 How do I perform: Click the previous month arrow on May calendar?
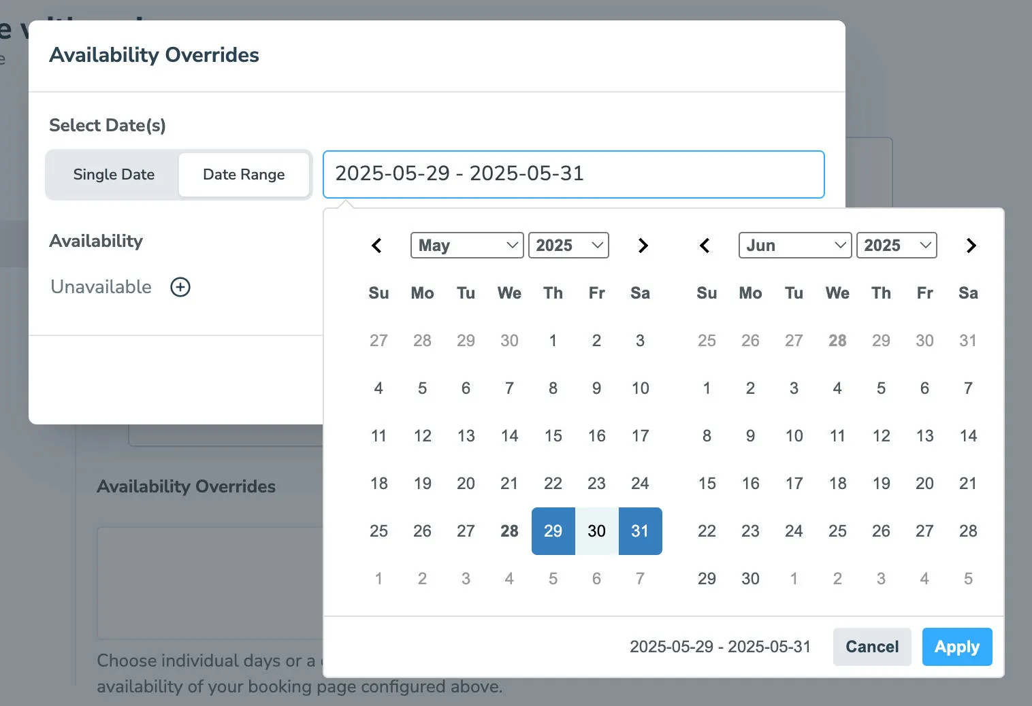click(377, 246)
